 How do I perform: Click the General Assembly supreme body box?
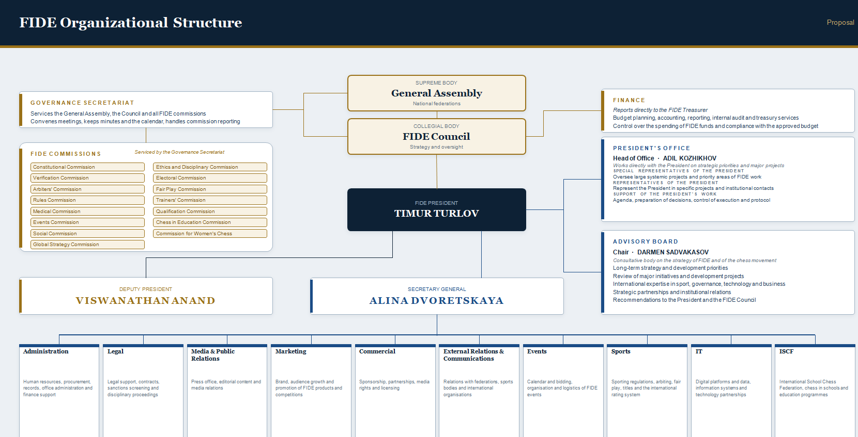[x=437, y=93]
